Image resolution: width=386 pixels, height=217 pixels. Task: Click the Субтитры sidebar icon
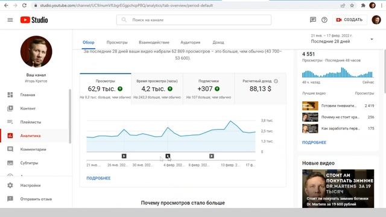(10, 163)
